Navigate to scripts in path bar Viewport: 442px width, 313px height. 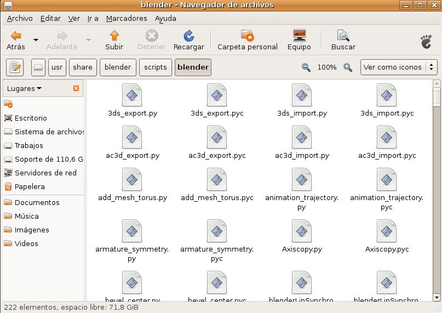click(156, 67)
